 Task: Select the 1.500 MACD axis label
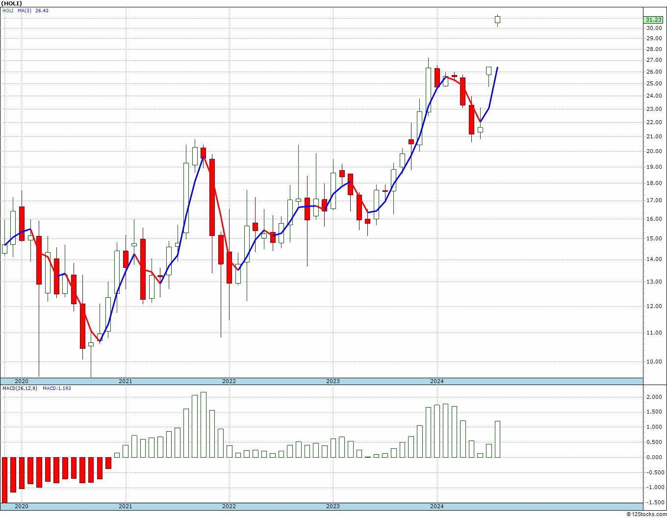click(x=655, y=412)
